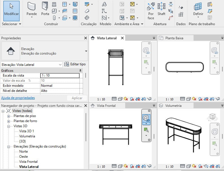Select the Escada (stair) tool icon

87,18
